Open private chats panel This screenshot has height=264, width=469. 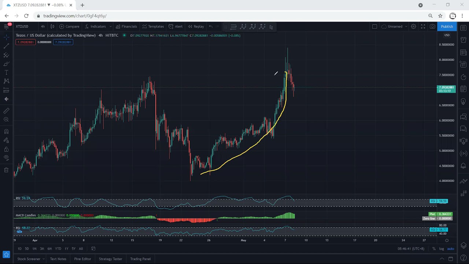click(464, 129)
